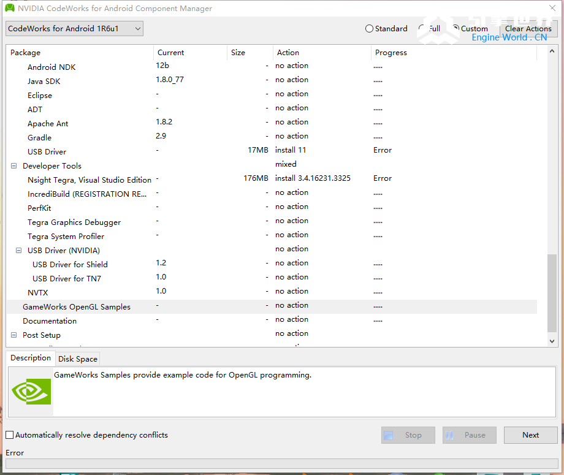Click the Current column header
Viewport: 564px width, 475px height.
click(190, 53)
